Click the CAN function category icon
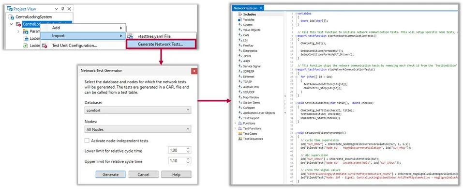 coord(240,35)
